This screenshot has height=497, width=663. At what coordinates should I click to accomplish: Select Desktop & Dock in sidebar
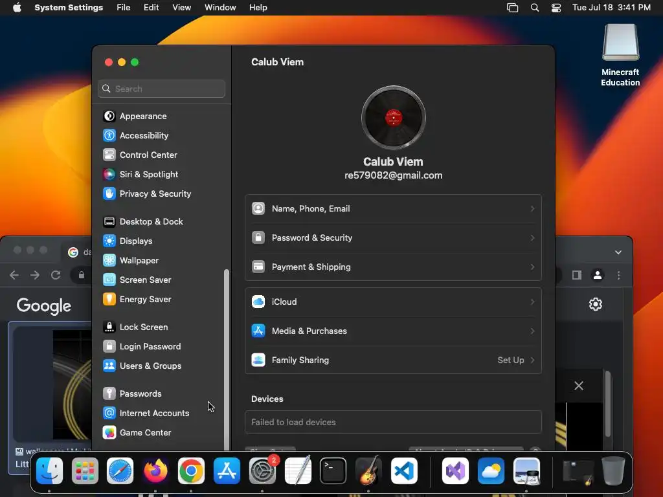coord(143,222)
